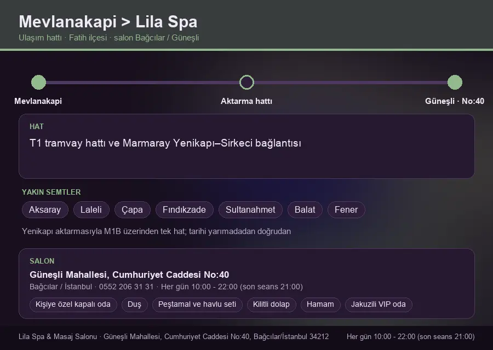The width and height of the screenshot is (493, 350).
Task: Choose the Sultanahmet district chip
Action: pos(250,209)
